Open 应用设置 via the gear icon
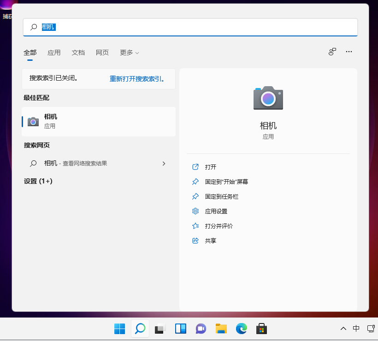The height and width of the screenshot is (341, 378). 195,211
